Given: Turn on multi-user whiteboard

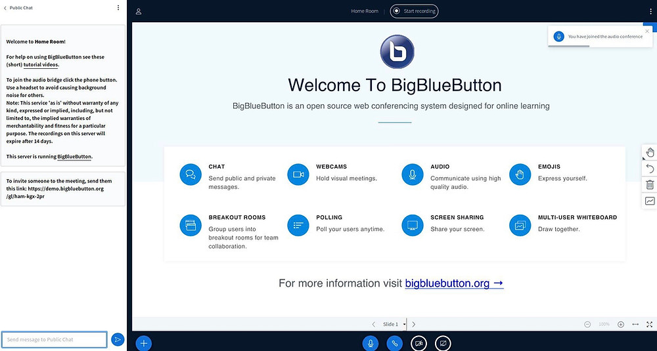Looking at the screenshot, I should (650, 201).
